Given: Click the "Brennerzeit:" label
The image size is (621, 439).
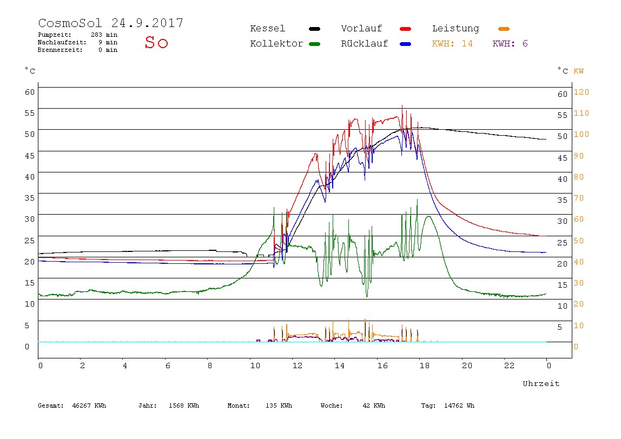Looking at the screenshot, I should click(x=60, y=50).
